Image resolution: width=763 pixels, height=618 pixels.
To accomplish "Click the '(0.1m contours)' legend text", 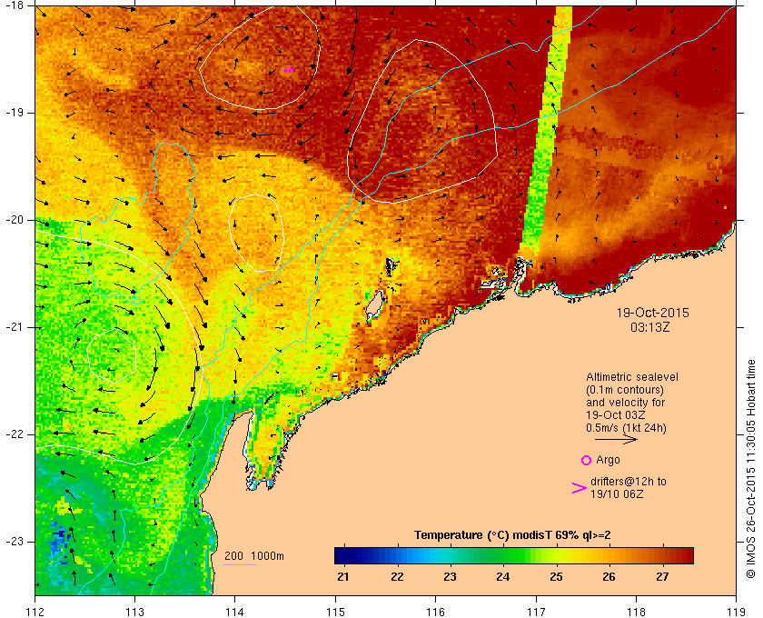I will point(625,390).
